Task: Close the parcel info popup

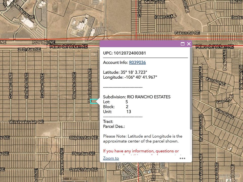Action: [189, 44]
